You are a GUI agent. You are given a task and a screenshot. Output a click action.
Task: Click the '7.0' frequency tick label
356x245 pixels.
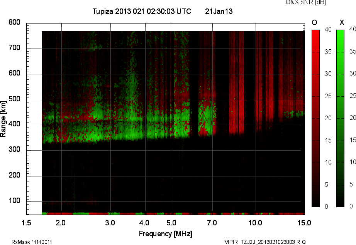click(212, 223)
